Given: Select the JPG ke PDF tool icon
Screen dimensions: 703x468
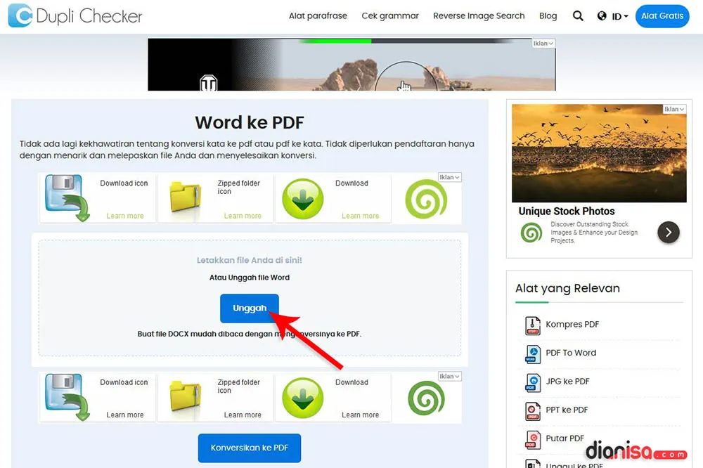Looking at the screenshot, I should (x=532, y=382).
